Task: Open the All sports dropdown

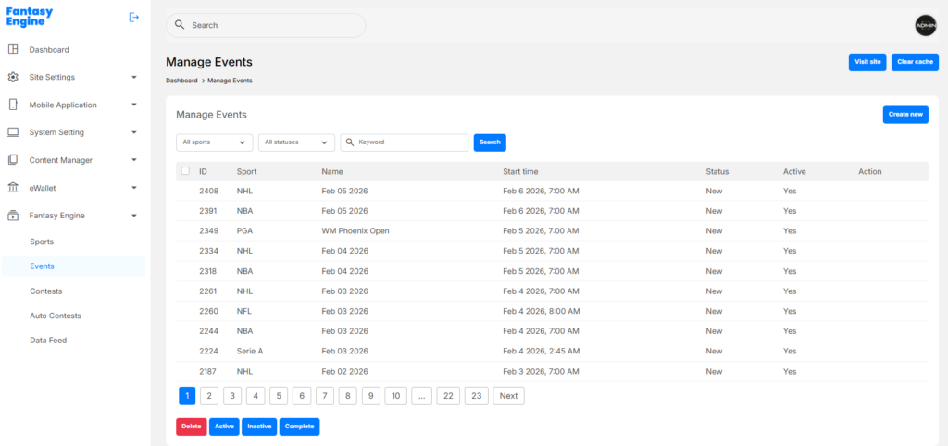Action: [x=214, y=142]
